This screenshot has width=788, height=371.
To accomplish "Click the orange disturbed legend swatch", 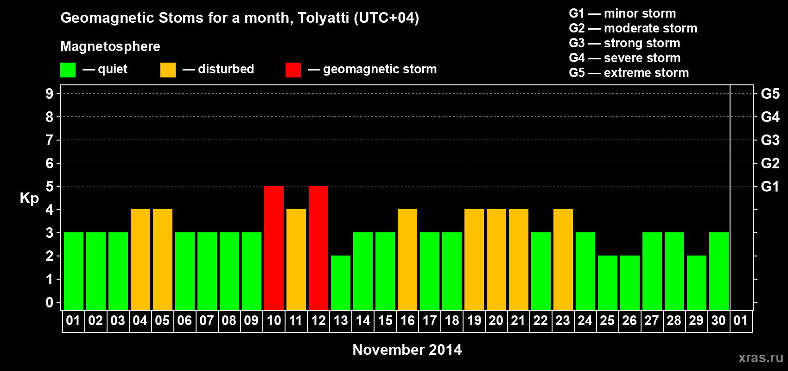I will click(x=168, y=70).
